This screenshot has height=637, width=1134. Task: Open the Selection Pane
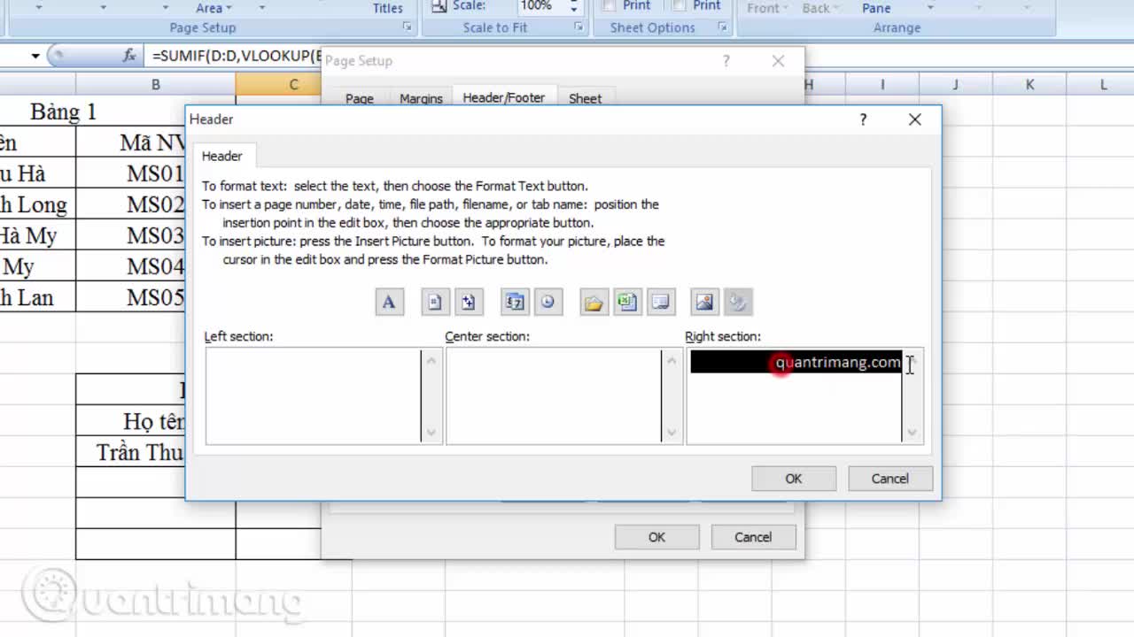[x=876, y=8]
